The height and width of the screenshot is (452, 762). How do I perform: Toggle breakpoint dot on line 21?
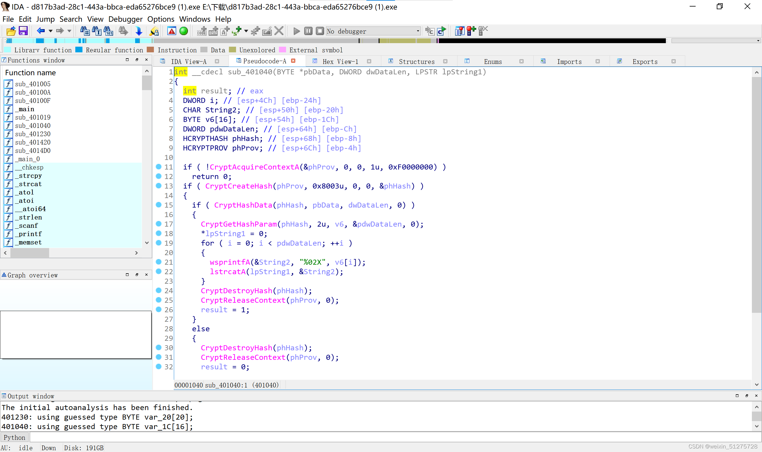coord(158,262)
